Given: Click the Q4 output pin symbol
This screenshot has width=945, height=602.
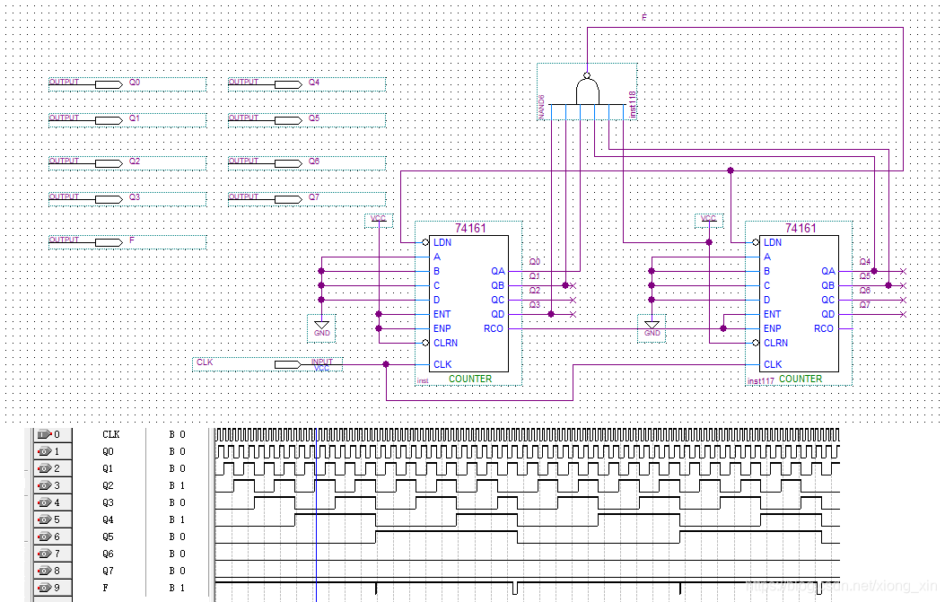Looking at the screenshot, I should coord(288,84).
